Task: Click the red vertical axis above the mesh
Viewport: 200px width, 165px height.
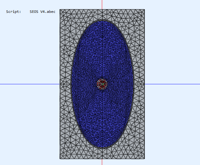Action: 102,4
